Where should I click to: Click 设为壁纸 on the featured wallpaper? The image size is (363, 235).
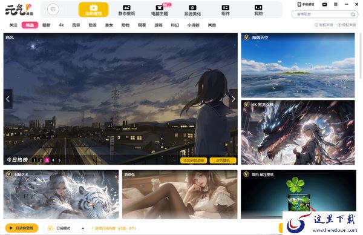pyautogui.click(x=223, y=161)
